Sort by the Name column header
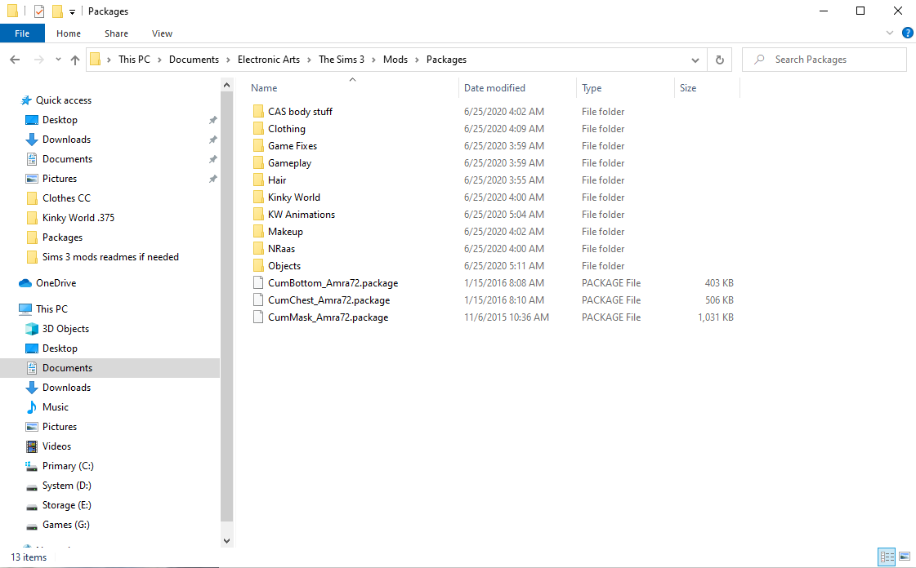916x568 pixels. tap(264, 88)
